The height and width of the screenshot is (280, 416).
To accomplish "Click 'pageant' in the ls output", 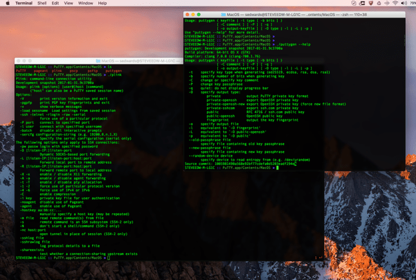I will coord(41,71).
